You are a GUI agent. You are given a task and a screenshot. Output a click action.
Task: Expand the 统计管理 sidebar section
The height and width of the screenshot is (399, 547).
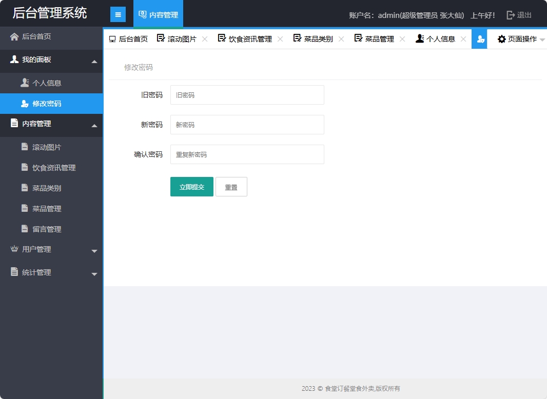click(x=36, y=272)
